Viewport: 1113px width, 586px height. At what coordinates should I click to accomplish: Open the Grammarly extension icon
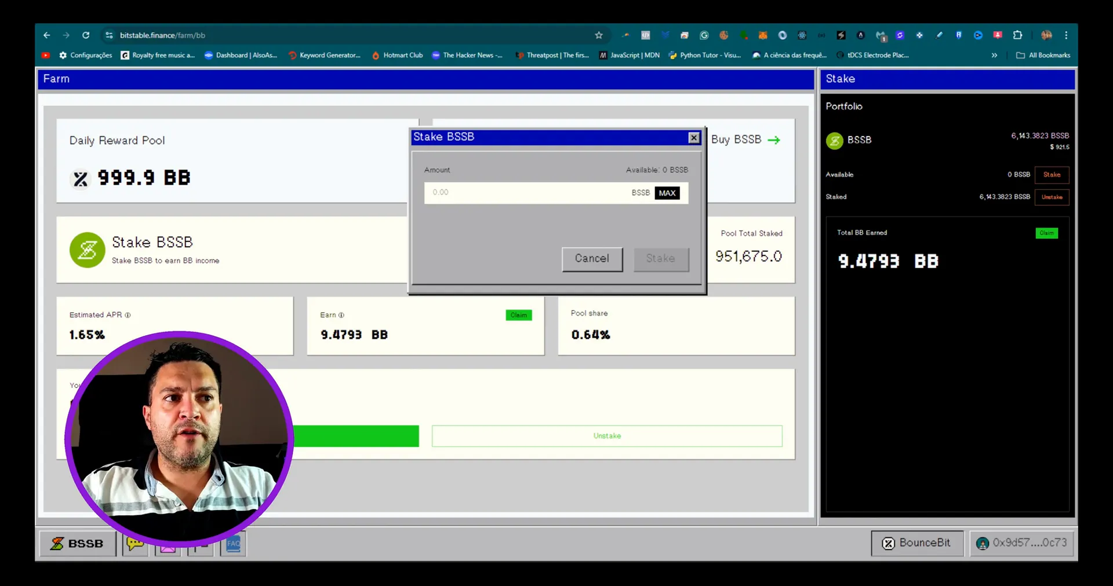[x=704, y=35]
